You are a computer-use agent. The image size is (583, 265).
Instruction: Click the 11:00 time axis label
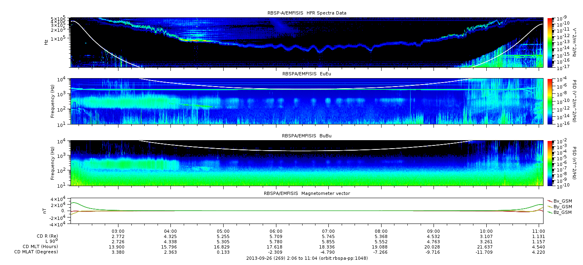click(x=539, y=232)
